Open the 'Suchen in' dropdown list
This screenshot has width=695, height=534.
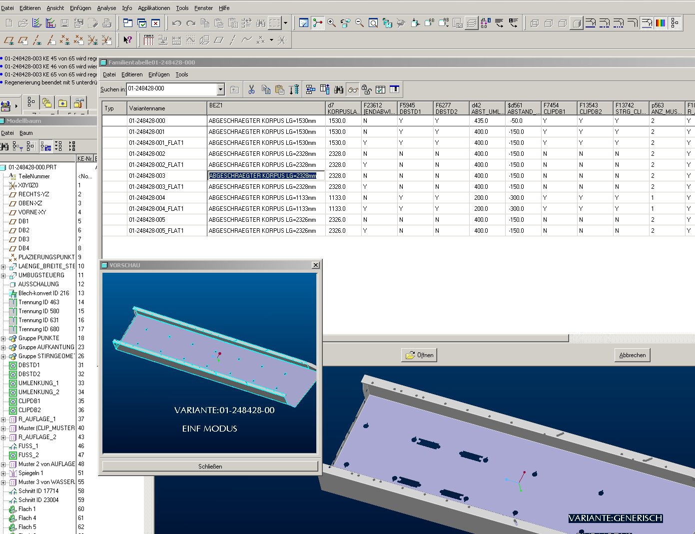pyautogui.click(x=220, y=89)
